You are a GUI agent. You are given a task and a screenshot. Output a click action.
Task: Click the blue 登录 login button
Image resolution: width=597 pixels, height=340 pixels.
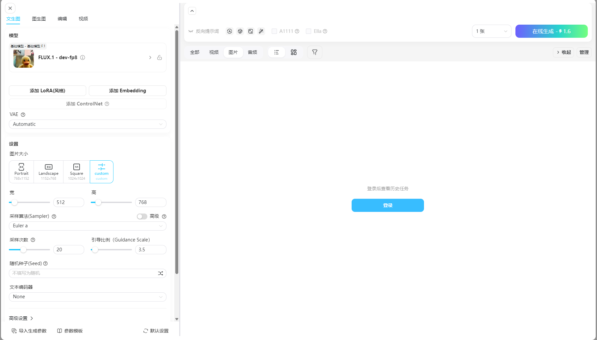coord(387,205)
